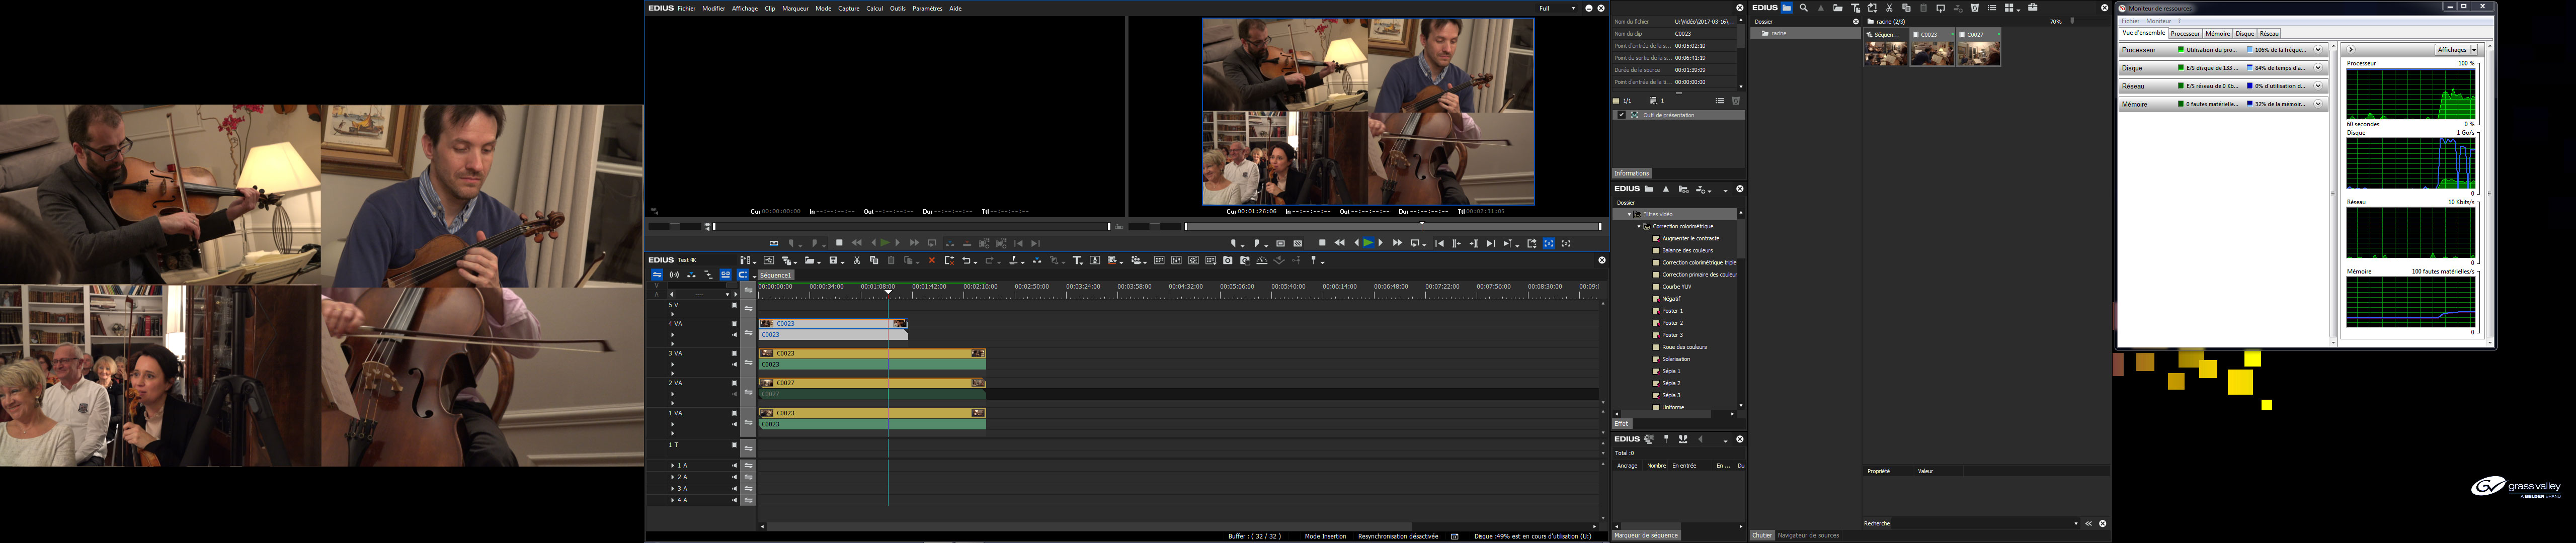
Task: Open the Moniteur menu in resource monitor
Action: tap(2159, 21)
